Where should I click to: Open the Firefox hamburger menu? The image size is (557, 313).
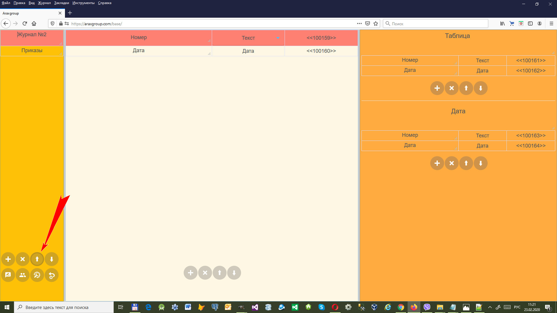pyautogui.click(x=551, y=24)
